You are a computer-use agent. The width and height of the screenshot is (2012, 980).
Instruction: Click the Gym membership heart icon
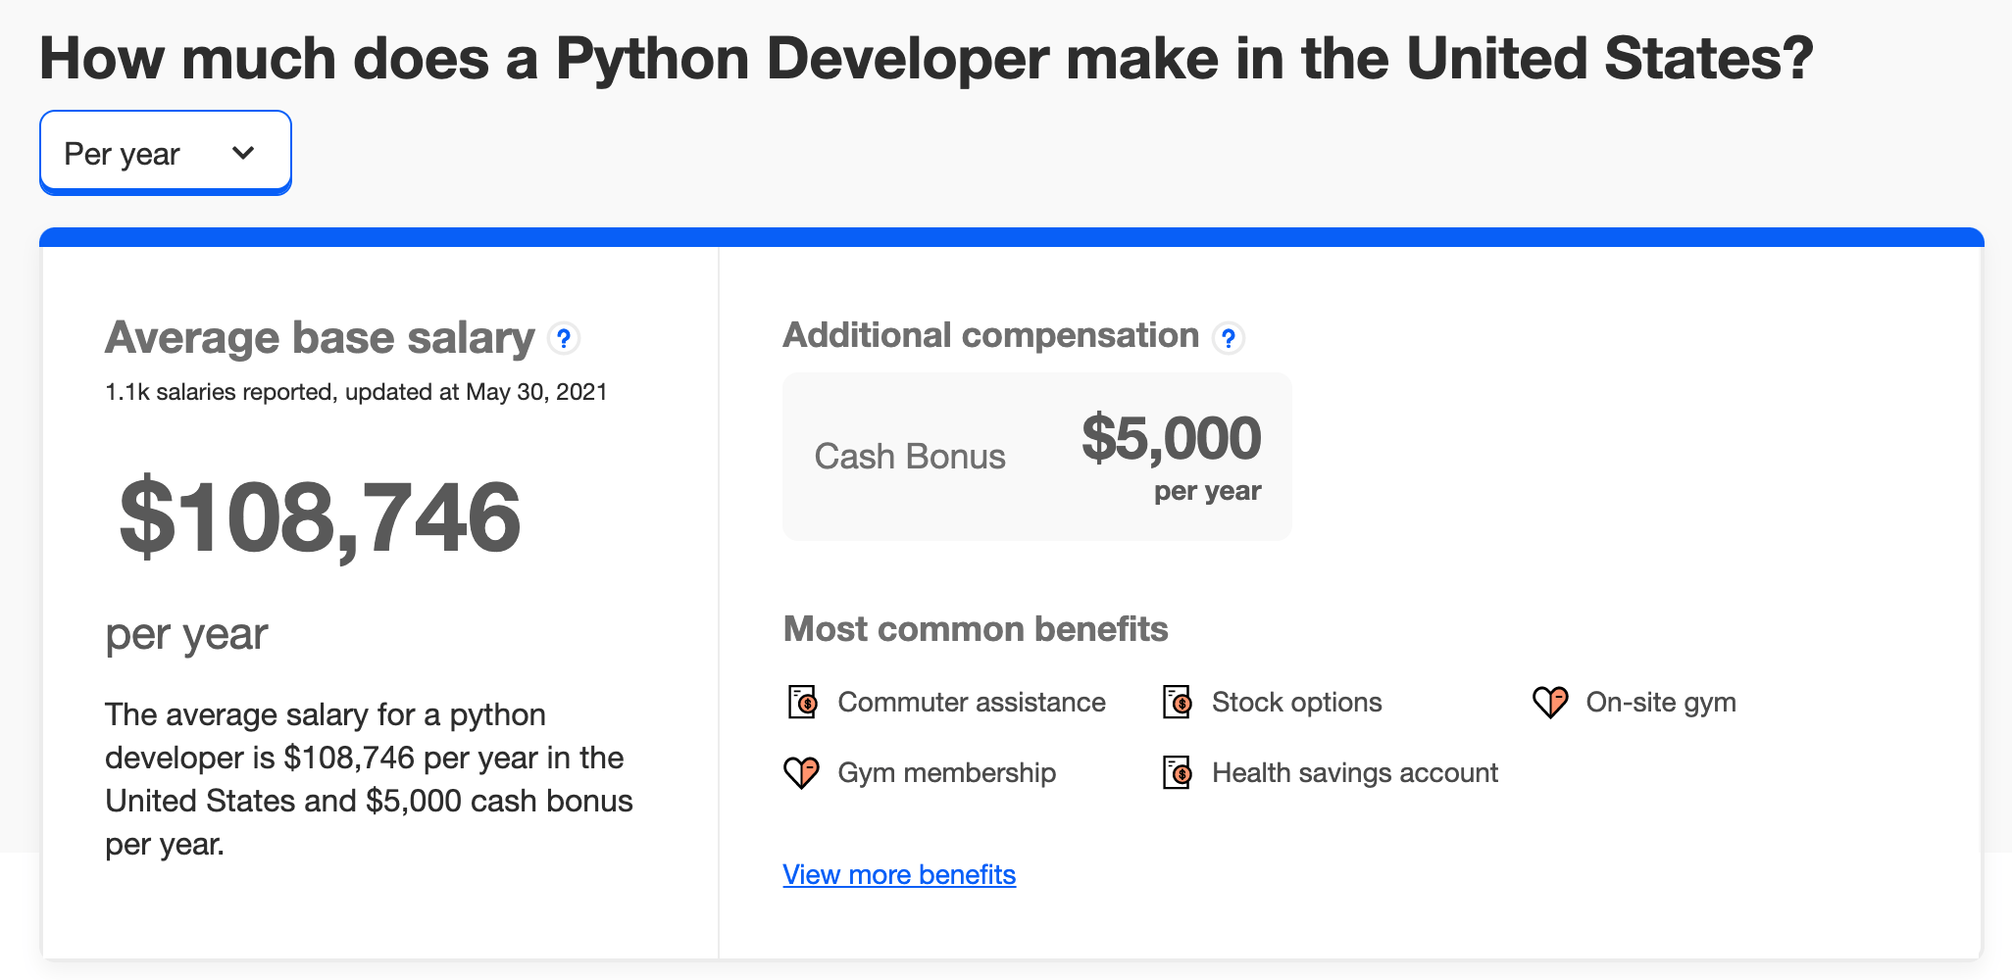coord(801,772)
